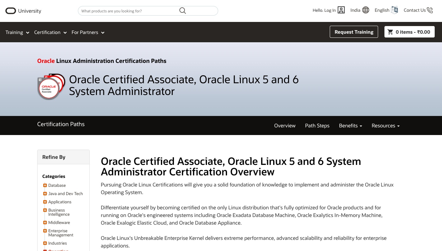Open the For Partners dropdown menu
The height and width of the screenshot is (251, 442).
88,32
